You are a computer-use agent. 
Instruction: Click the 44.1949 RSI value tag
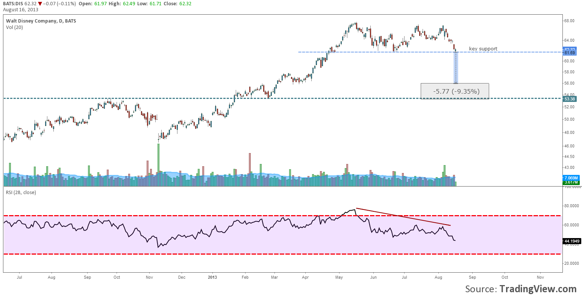point(572,241)
